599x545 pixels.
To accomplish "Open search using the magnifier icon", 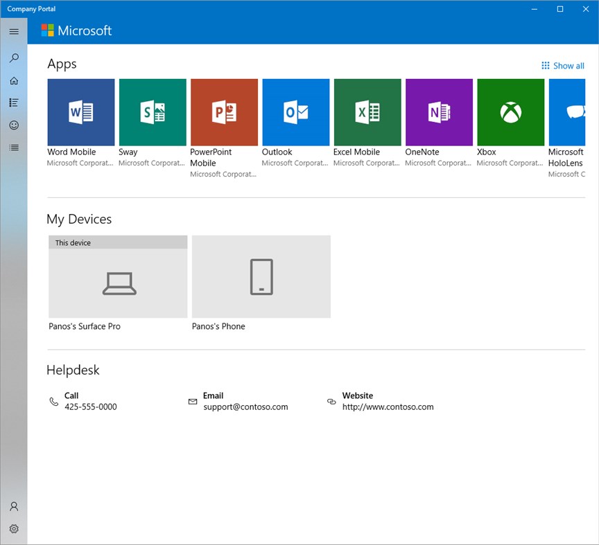I will click(14, 58).
